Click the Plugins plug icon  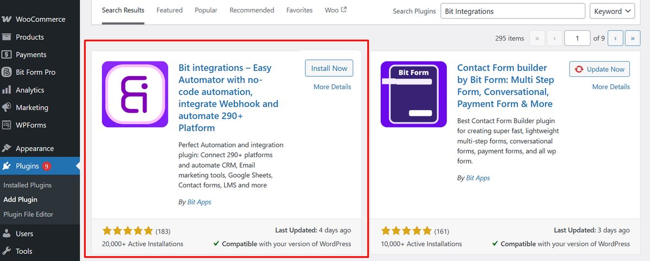click(x=6, y=166)
